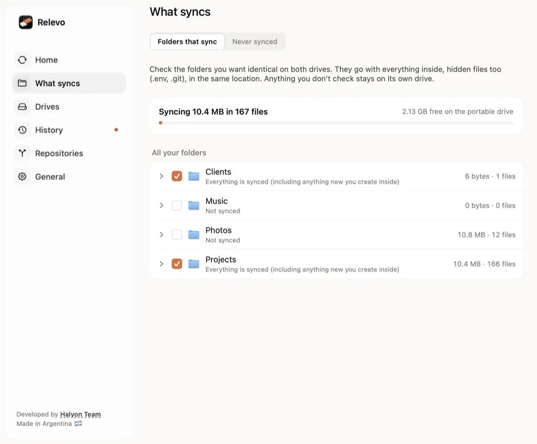
Task: Open History via the clock icon
Action: (x=22, y=130)
